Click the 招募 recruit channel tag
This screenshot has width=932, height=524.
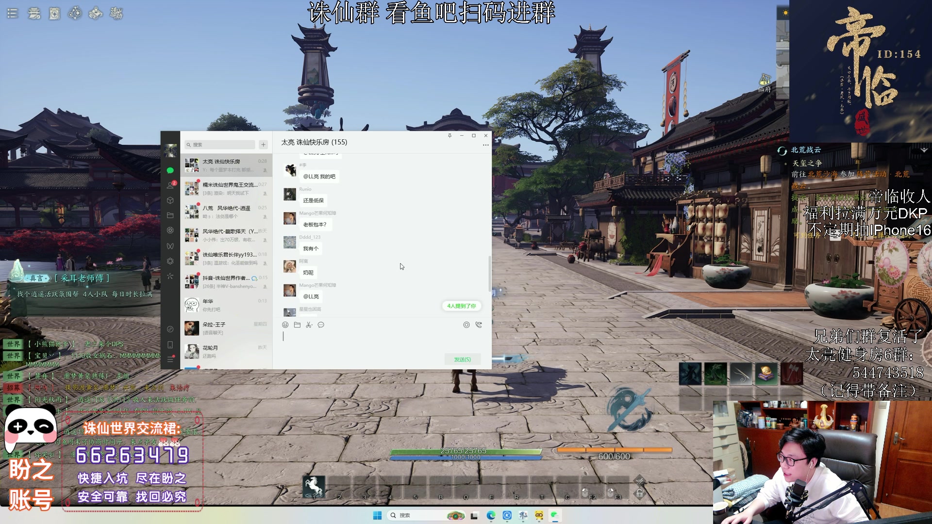click(14, 388)
